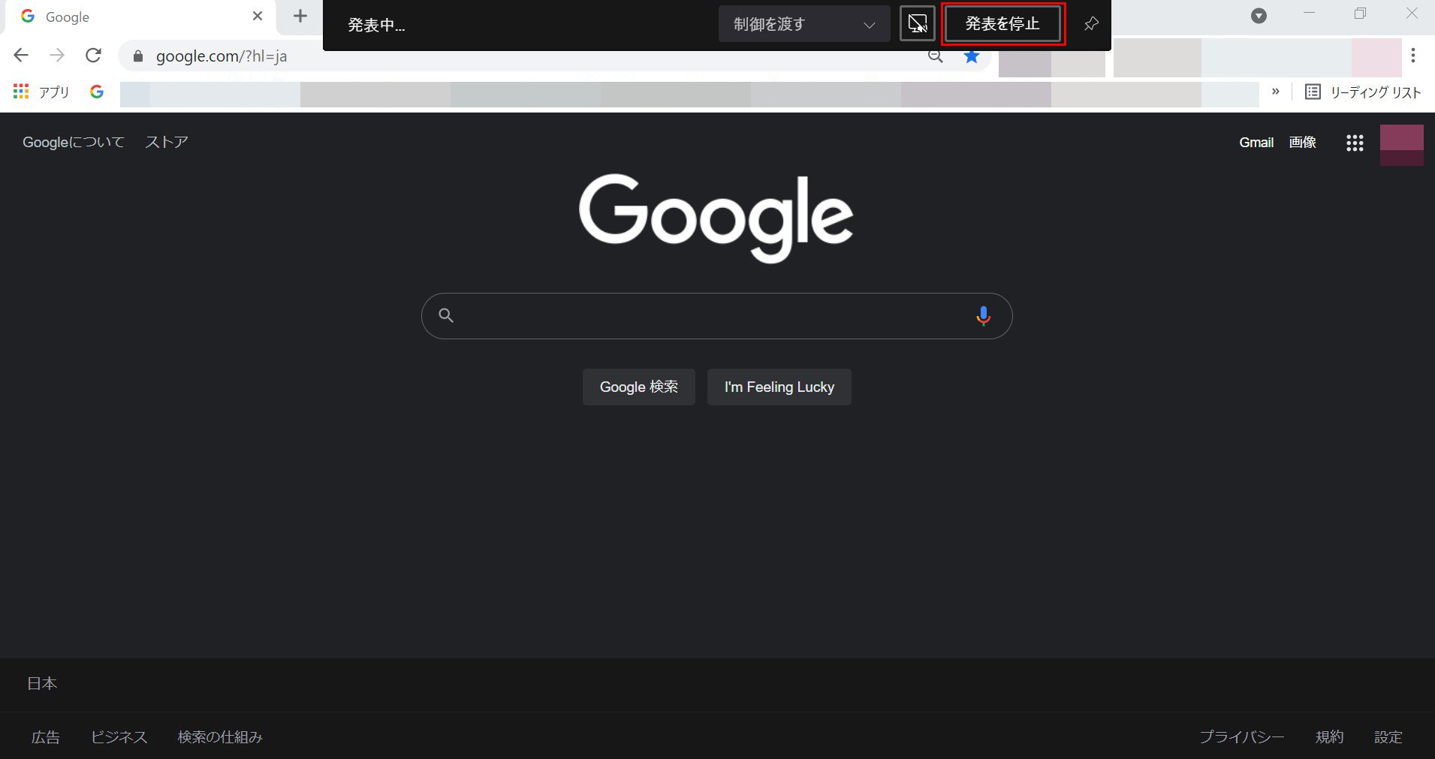Expand hidden bookmarks with the » chevron
Viewport: 1435px width, 759px height.
(x=1275, y=92)
